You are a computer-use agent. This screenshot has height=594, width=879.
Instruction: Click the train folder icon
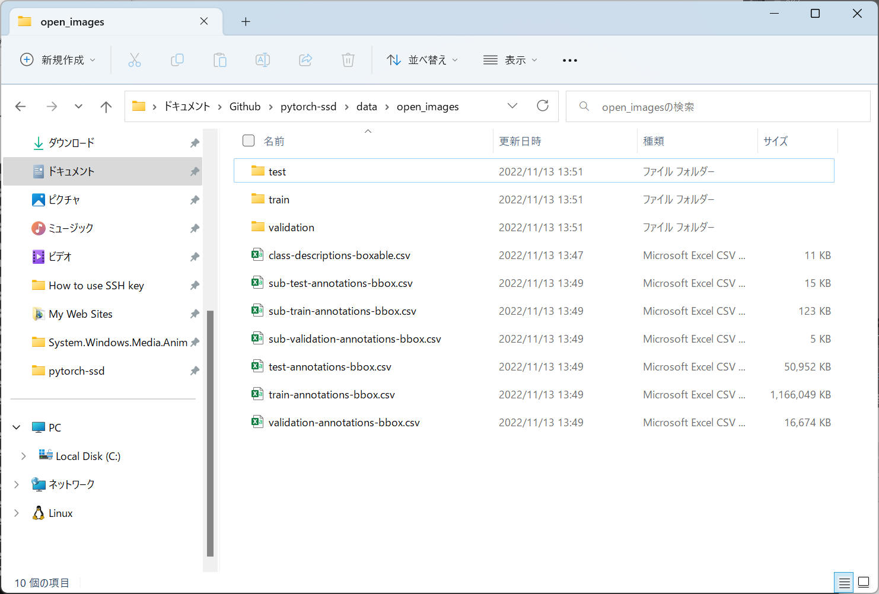258,199
